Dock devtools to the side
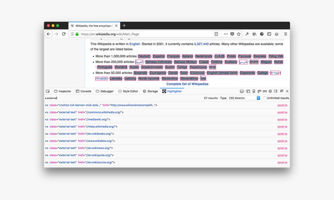Image resolution: width=334 pixels, height=200 pixels. pyautogui.click(x=276, y=91)
